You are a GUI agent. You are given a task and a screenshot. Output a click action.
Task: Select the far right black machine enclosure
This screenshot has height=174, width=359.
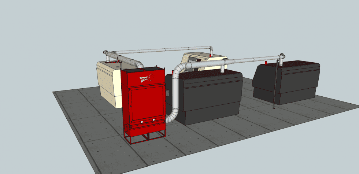click(x=286, y=82)
